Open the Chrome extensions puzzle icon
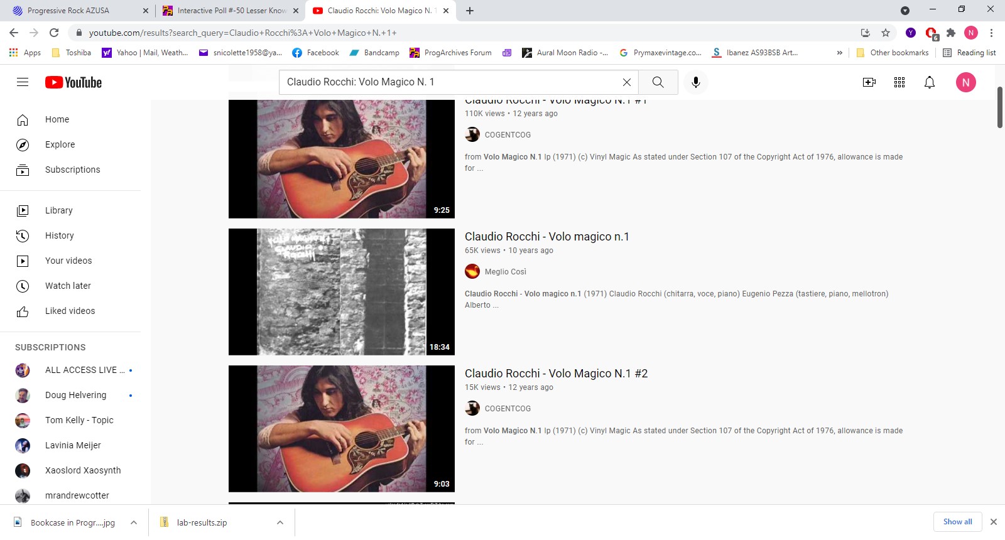 tap(951, 33)
